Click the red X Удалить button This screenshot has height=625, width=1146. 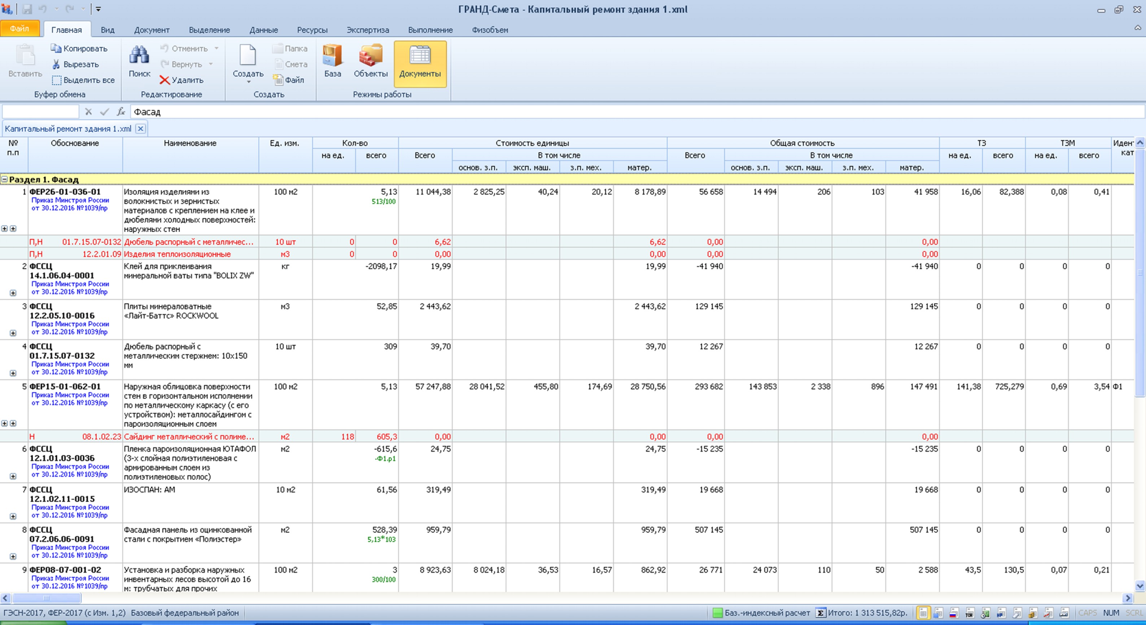(181, 80)
